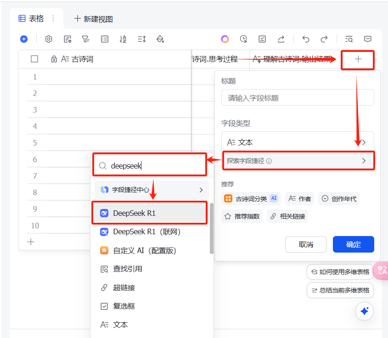Viewport: 388px width, 338px height.
Task: Pick recommended field 古诗词分类
Action: 251,198
